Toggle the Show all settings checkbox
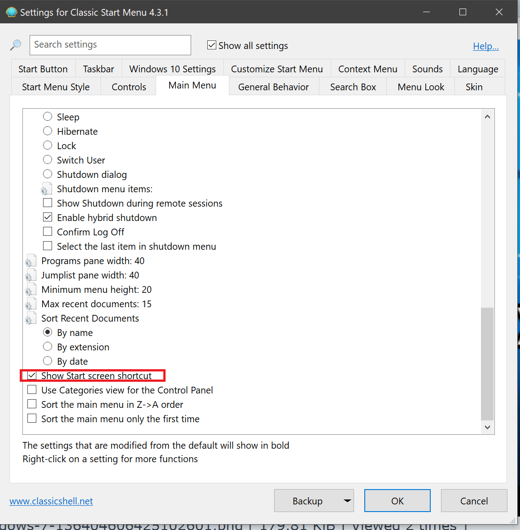The height and width of the screenshot is (530, 520). tap(212, 45)
